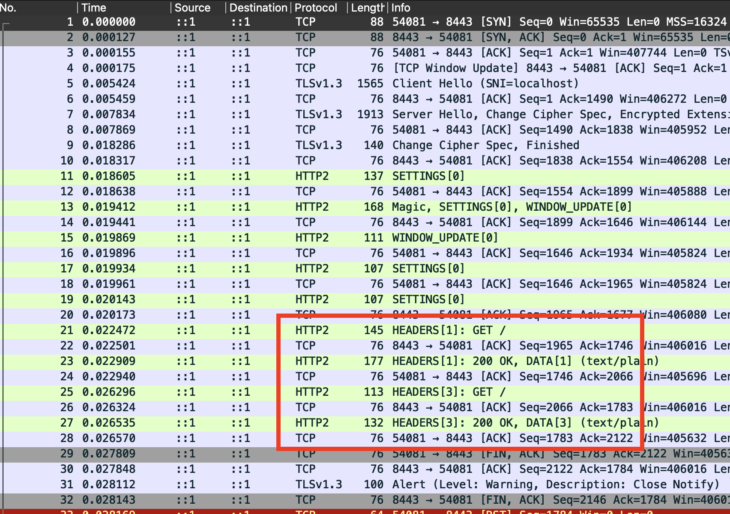Viewport: 730px width, 514px height.
Task: Select packet 18 at time 0.019961
Action: point(365,284)
